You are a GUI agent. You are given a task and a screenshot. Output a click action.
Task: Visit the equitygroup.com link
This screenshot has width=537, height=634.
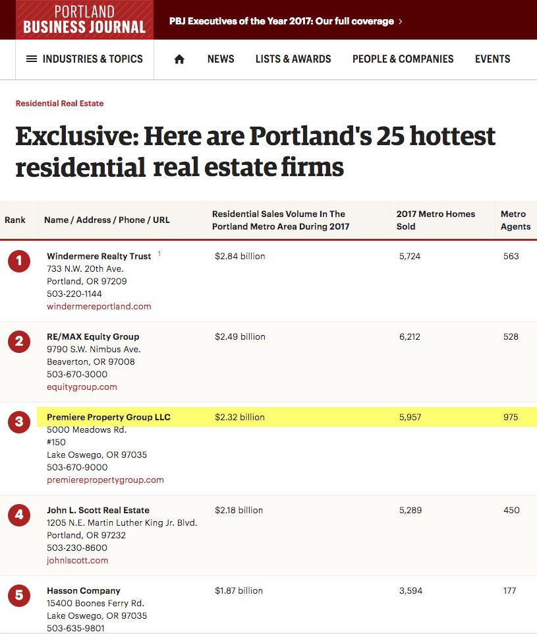click(x=82, y=387)
